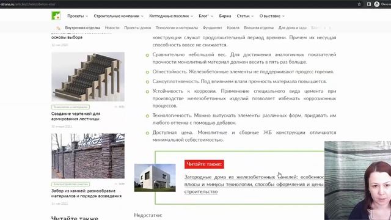
Task: Open article Создание чертежей для армирования лестницы
Action: [x=76, y=116]
